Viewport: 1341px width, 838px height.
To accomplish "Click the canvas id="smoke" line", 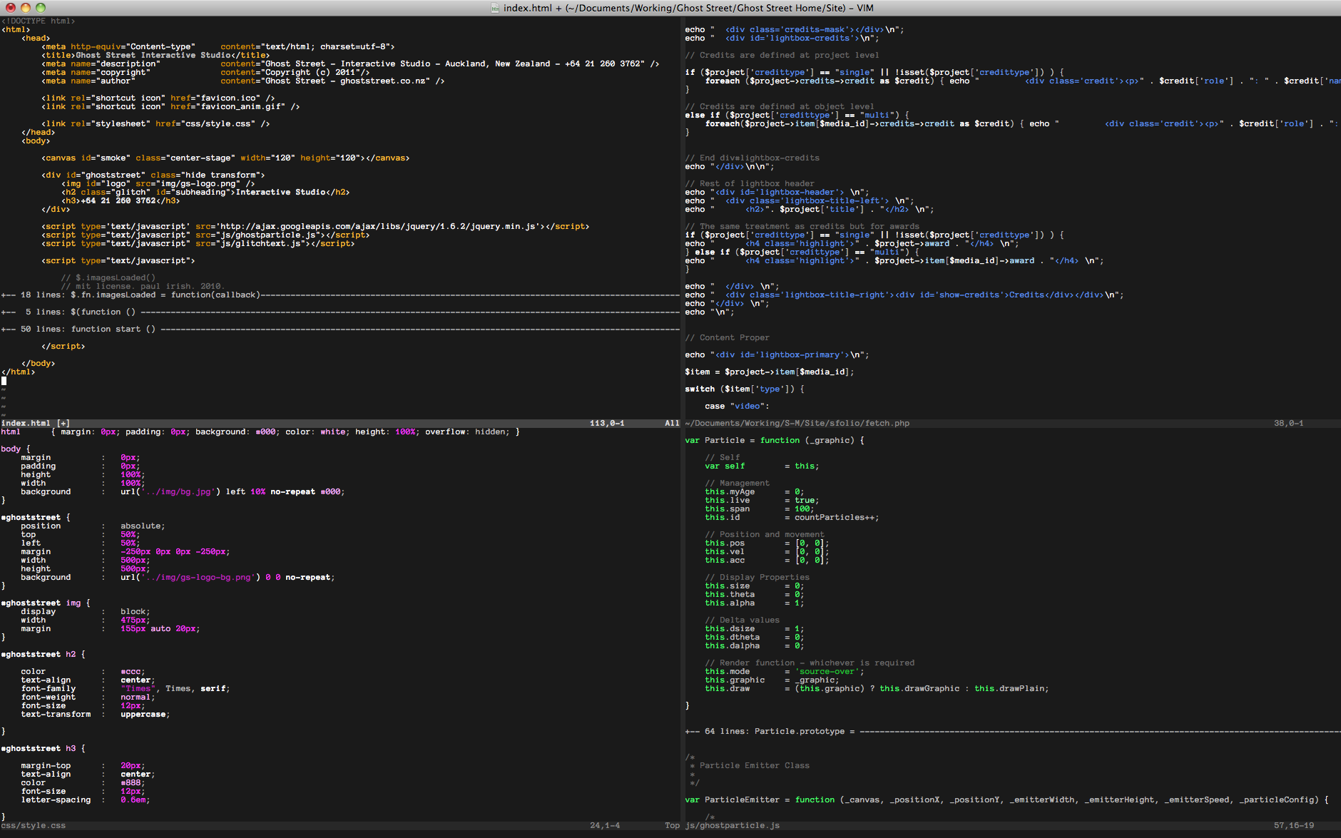I will click(225, 158).
